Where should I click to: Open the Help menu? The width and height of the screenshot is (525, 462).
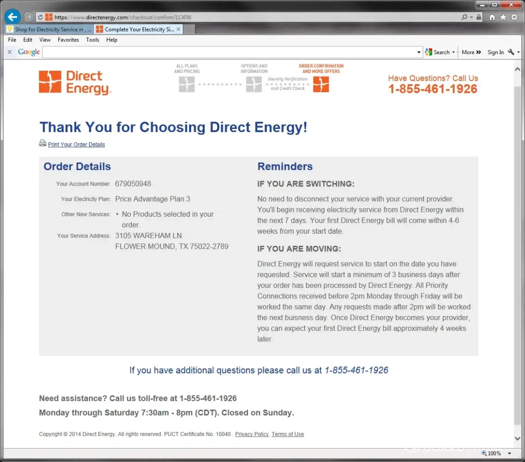[111, 39]
